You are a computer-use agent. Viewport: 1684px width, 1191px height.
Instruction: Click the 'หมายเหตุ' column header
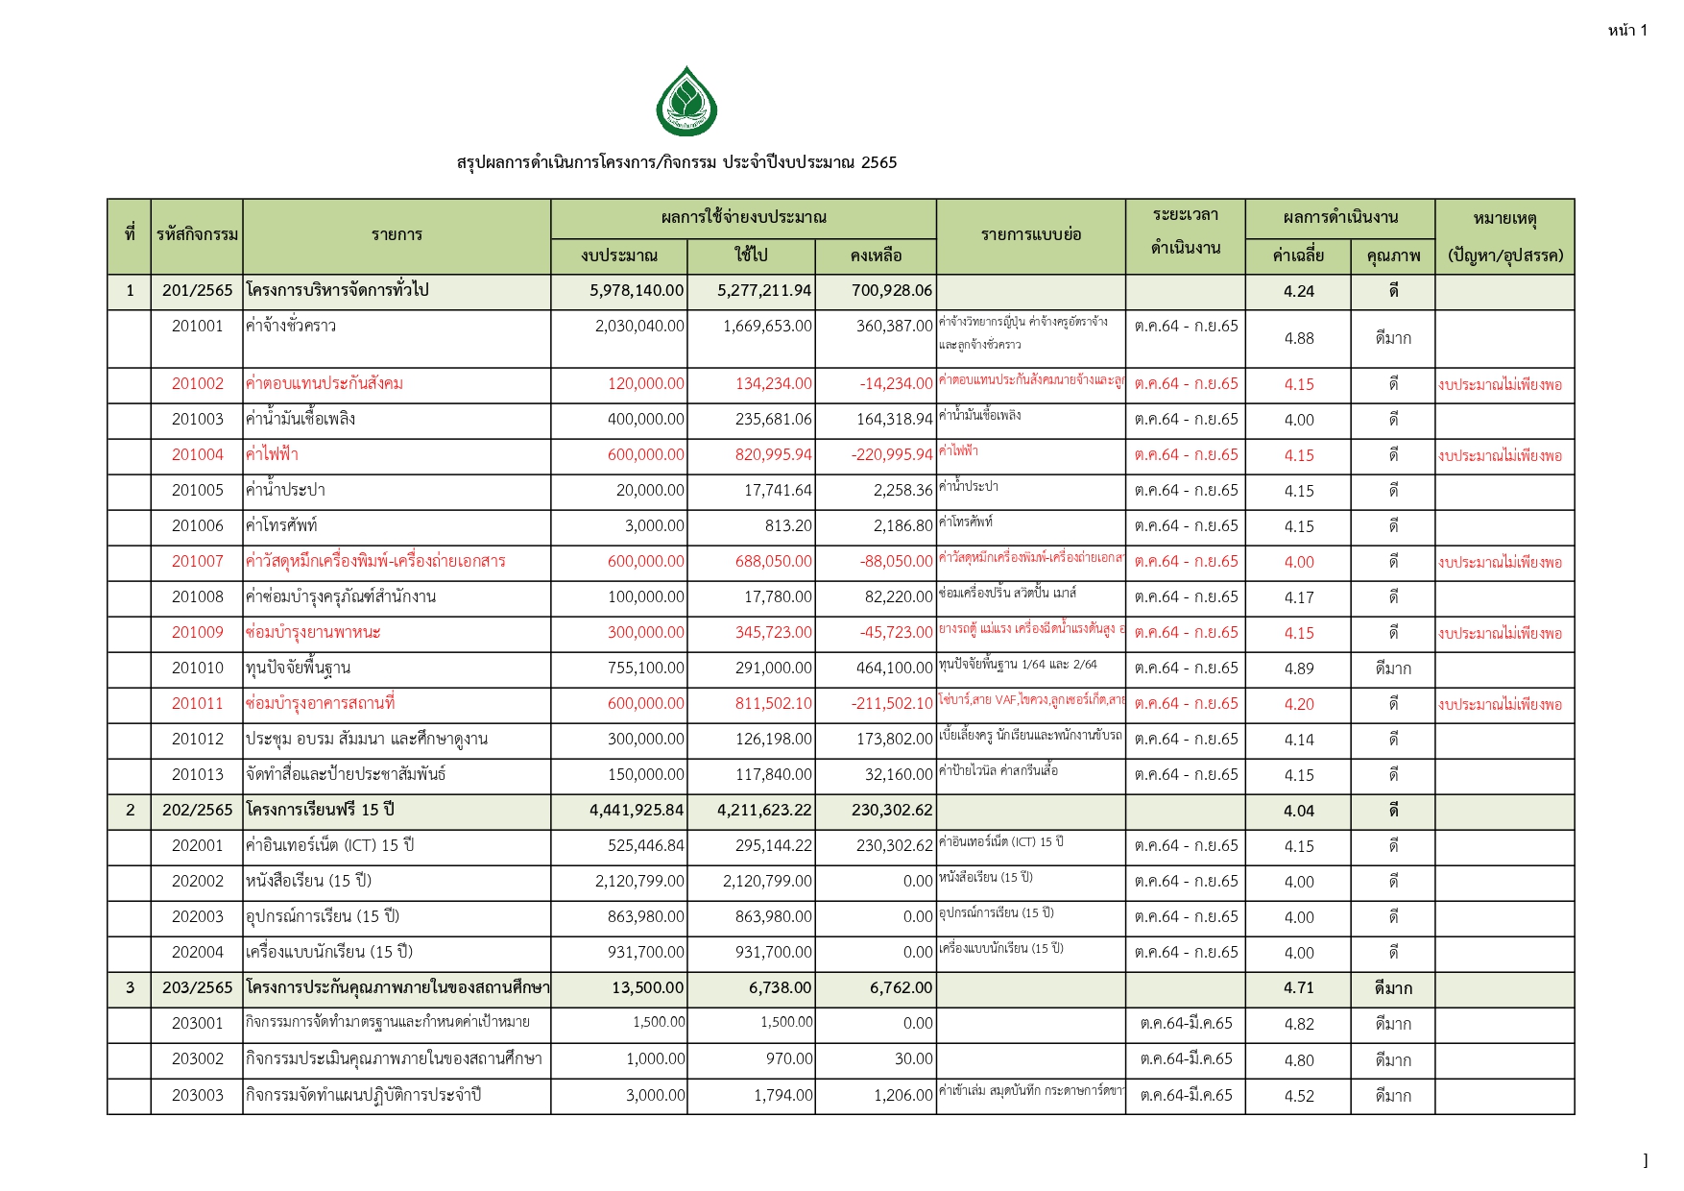pos(1504,236)
